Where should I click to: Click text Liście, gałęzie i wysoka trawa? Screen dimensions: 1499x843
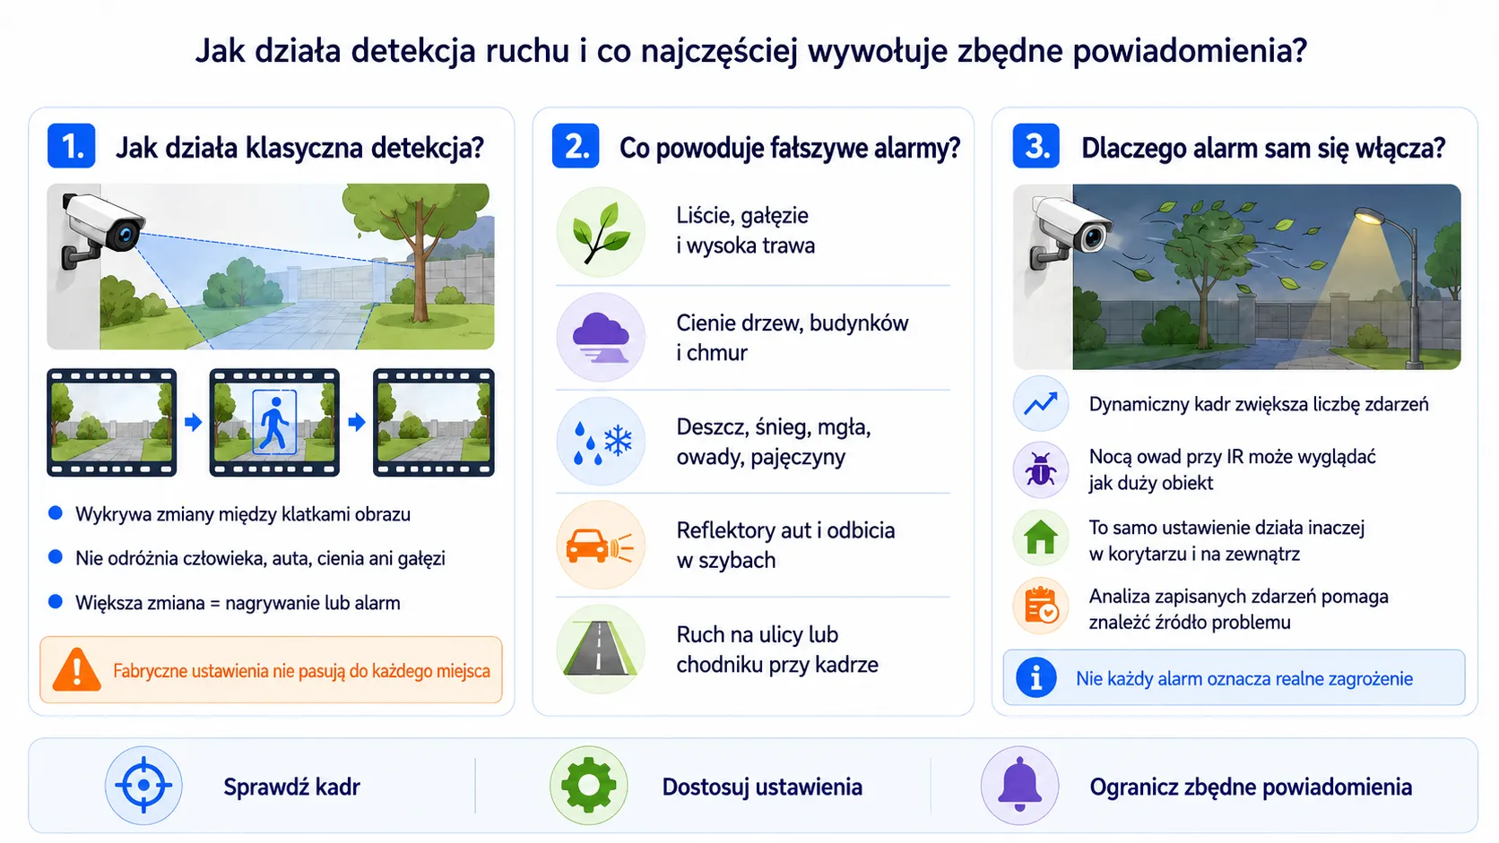pos(746,230)
